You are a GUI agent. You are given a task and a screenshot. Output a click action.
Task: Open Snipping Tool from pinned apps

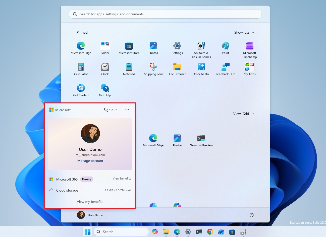[x=153, y=69]
